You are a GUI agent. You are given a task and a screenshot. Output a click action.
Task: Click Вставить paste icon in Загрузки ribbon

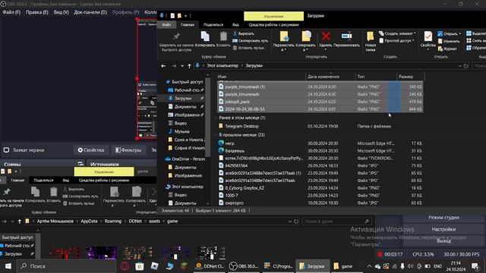pyautogui.click(x=223, y=36)
